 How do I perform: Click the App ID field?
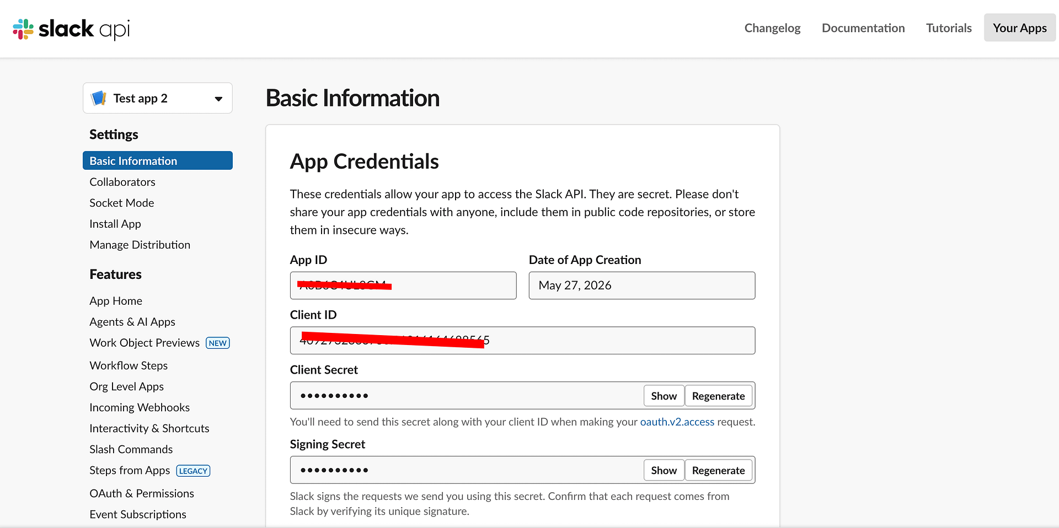[403, 285]
